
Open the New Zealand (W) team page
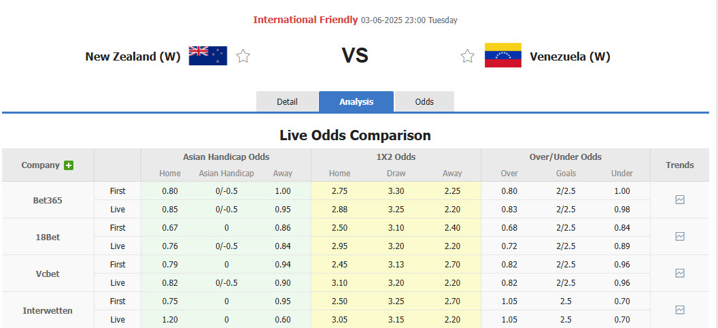pyautogui.click(x=133, y=56)
